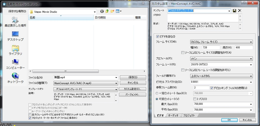
Task: Open the view menu icon
Action: tap(119, 11)
